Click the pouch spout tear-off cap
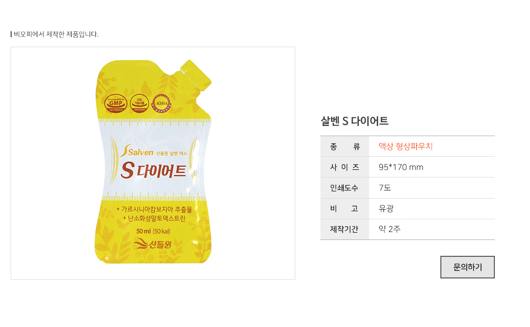Screen dimensions: 530x327 pos(195,75)
